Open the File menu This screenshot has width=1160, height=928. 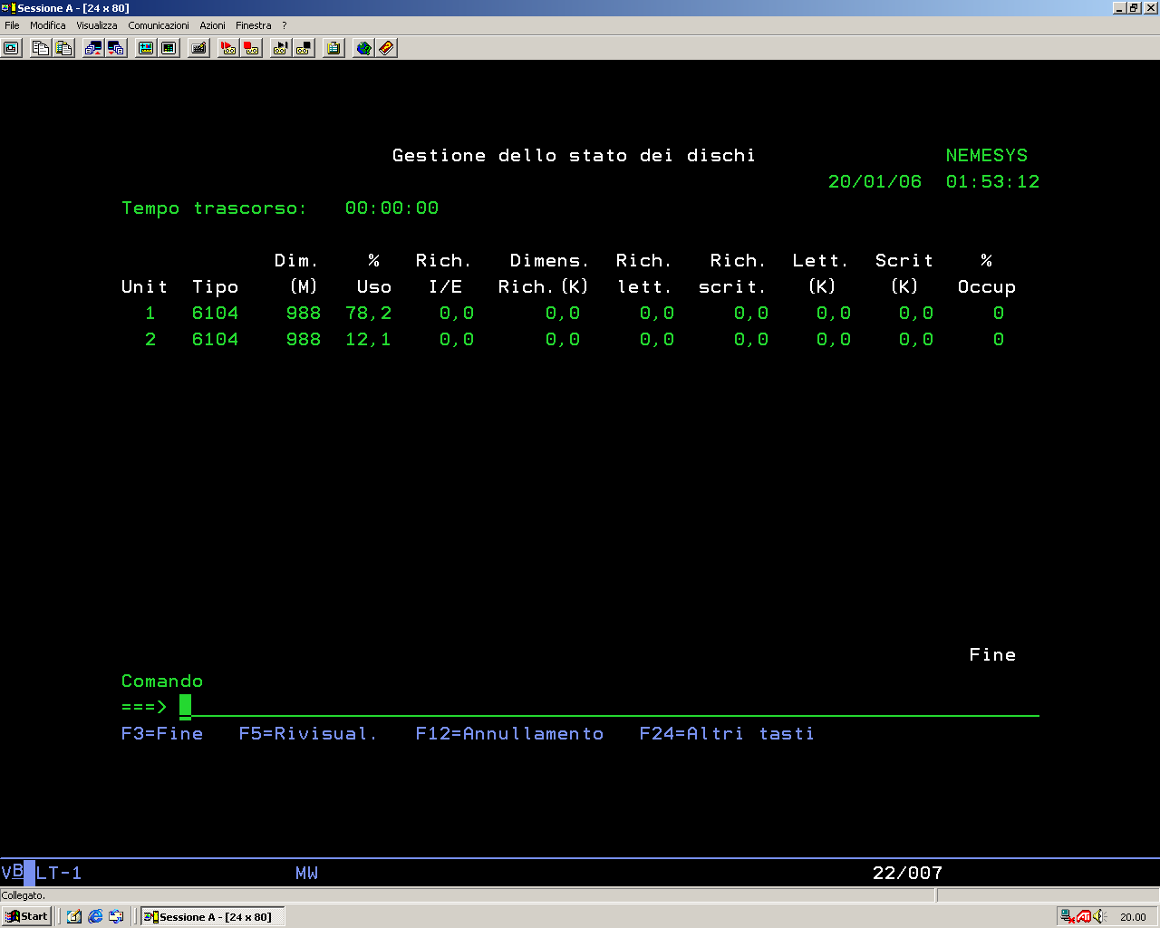point(12,25)
